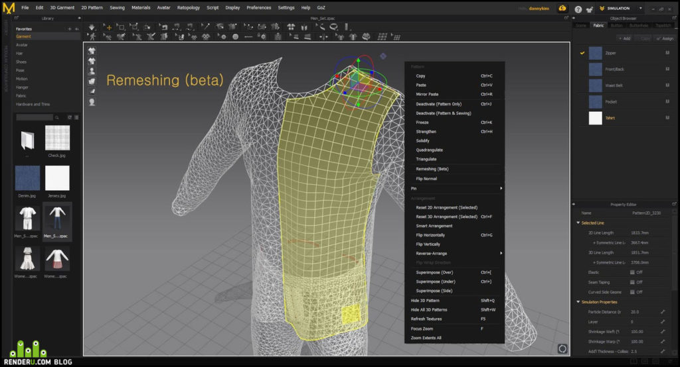Undock the Object Browser panel using its corner icon
This screenshot has height=367, width=680.
[675, 18]
